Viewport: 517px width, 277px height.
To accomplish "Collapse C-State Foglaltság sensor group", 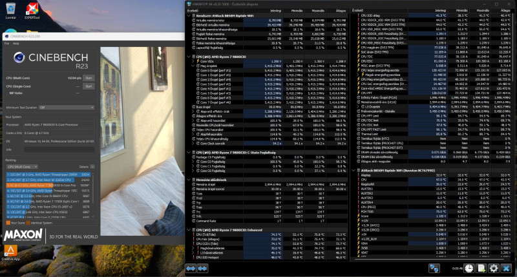I will (x=189, y=153).
